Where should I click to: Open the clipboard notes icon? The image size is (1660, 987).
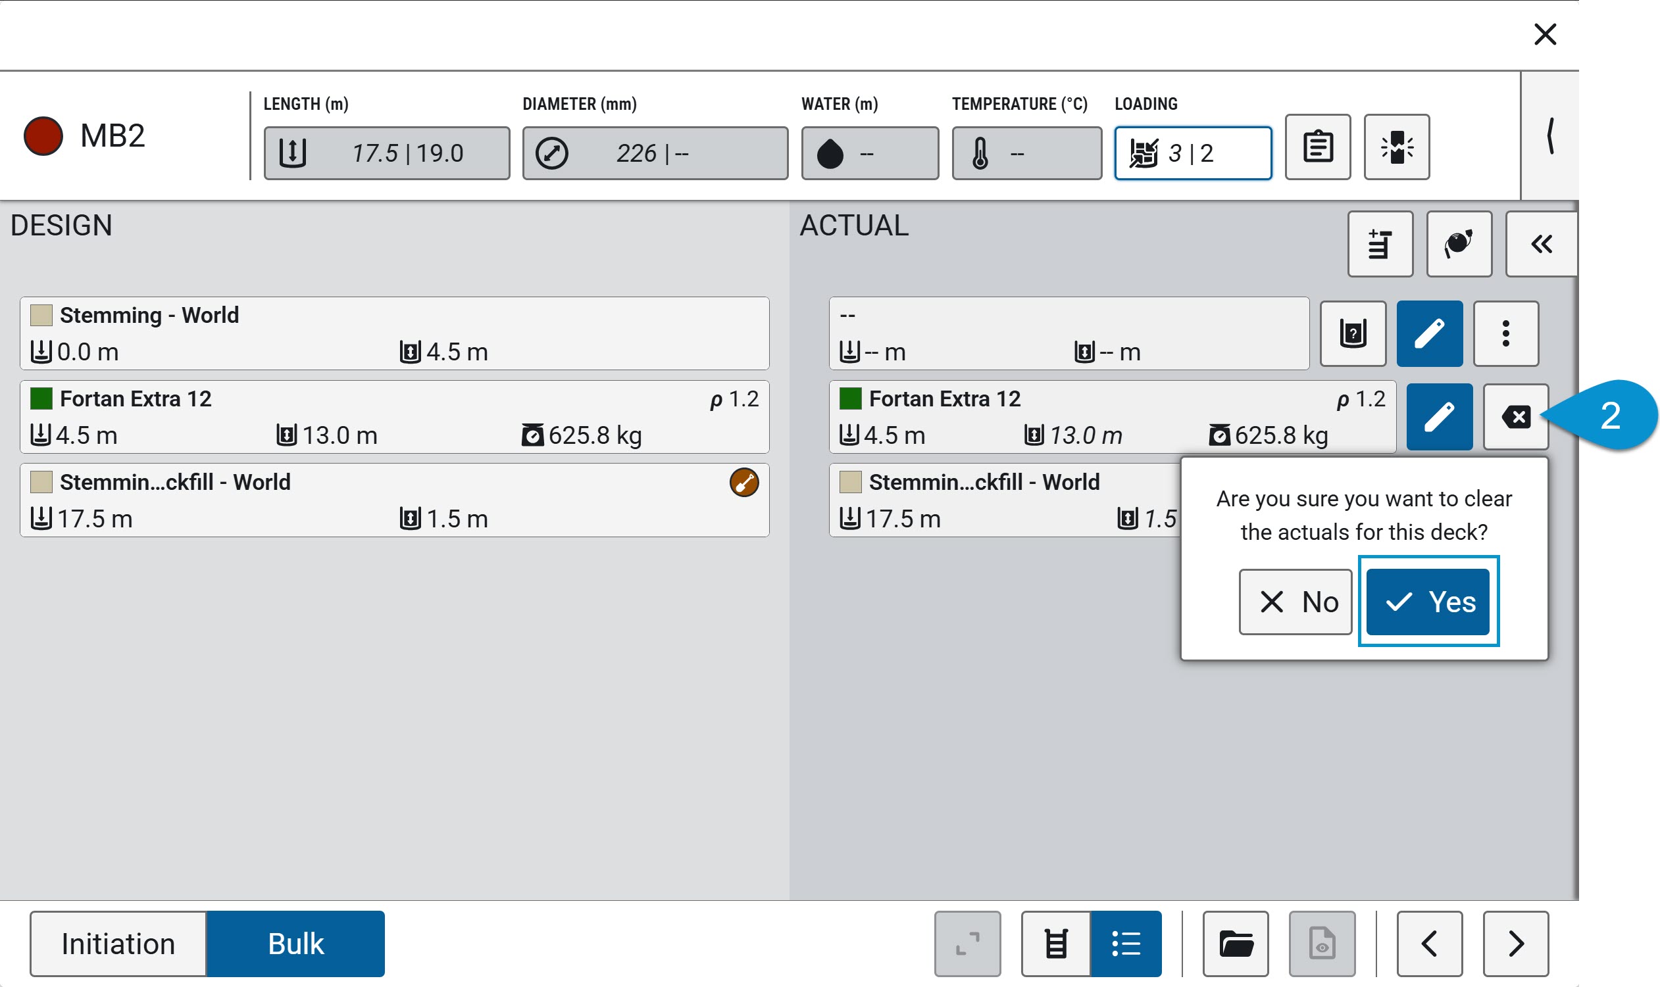point(1317,147)
